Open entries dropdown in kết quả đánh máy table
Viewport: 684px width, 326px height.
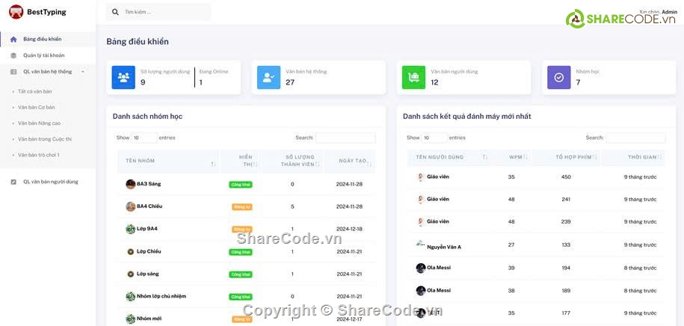click(434, 138)
